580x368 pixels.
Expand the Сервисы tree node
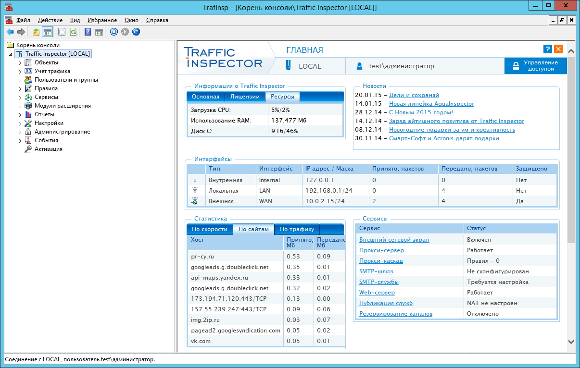point(20,98)
